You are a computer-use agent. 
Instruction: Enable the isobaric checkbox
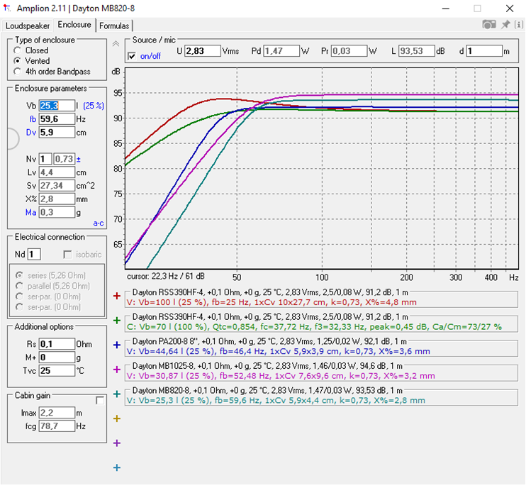pyautogui.click(x=67, y=255)
